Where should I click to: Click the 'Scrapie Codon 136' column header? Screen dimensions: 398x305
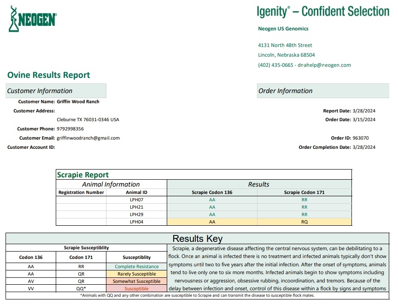212,193
